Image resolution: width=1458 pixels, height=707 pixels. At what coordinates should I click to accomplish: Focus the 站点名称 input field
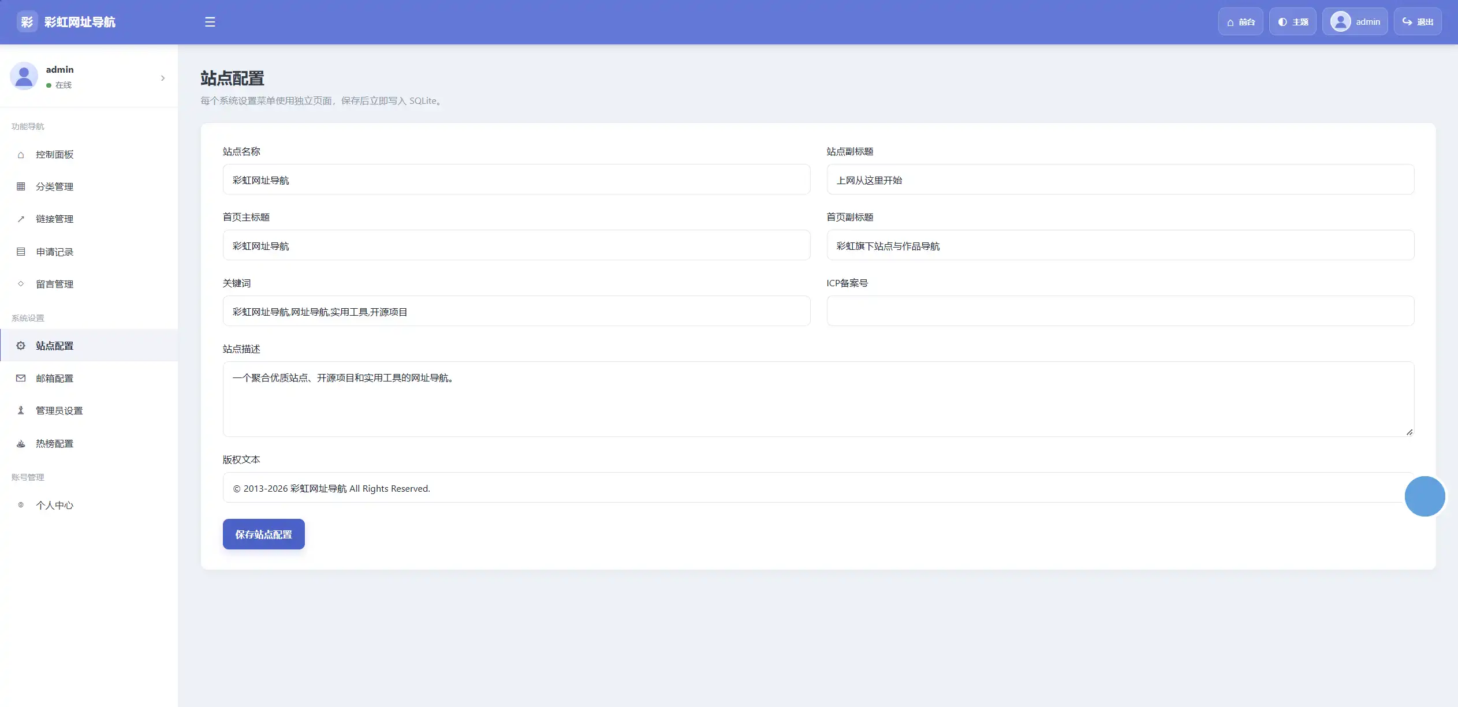pyautogui.click(x=516, y=179)
